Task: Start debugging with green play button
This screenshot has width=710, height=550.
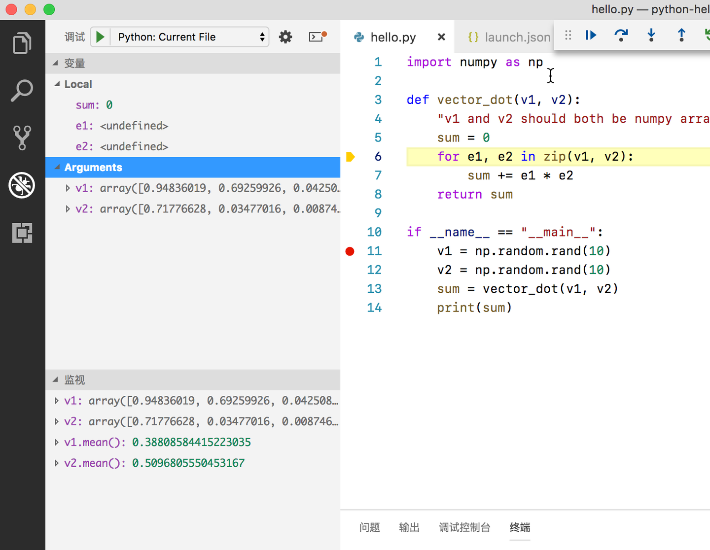Action: pyautogui.click(x=100, y=37)
